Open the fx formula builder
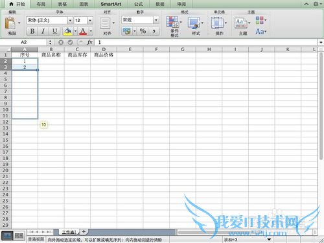Viewport: 324px width, 243px height. (x=90, y=42)
